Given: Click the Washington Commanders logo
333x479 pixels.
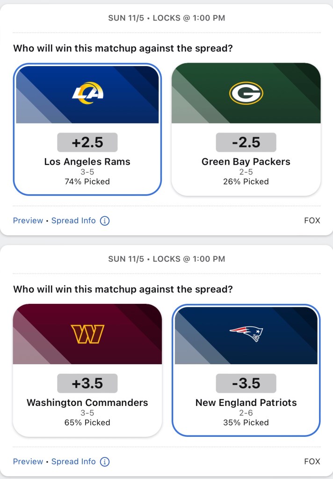Looking at the screenshot, I should pyautogui.click(x=87, y=334).
